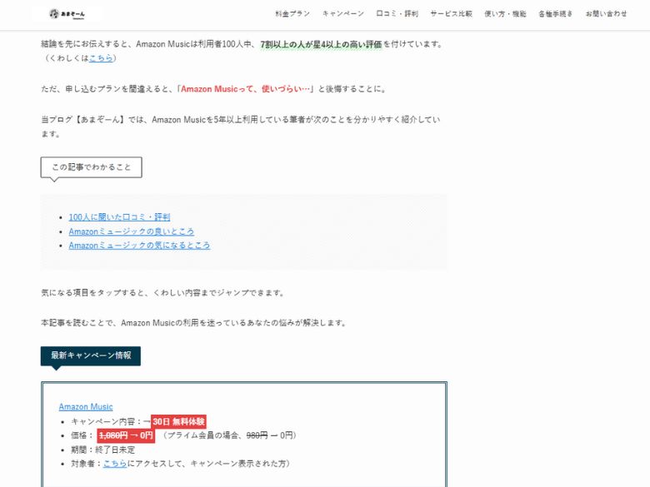Follow the こちら link after くわしくは

[x=101, y=58]
